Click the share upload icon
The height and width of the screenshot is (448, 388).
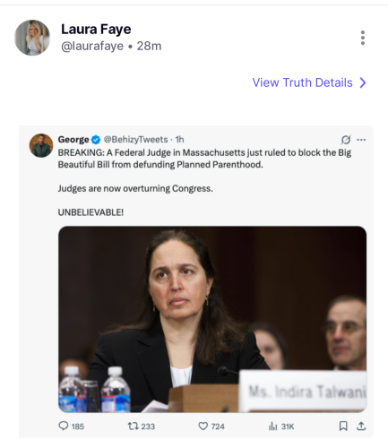click(x=361, y=426)
